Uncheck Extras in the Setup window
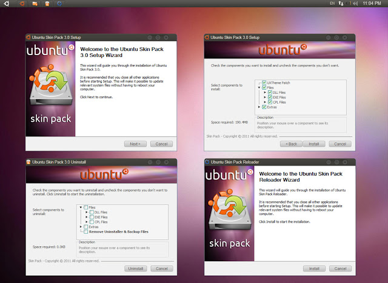This screenshot has height=283, width=388. pos(264,107)
